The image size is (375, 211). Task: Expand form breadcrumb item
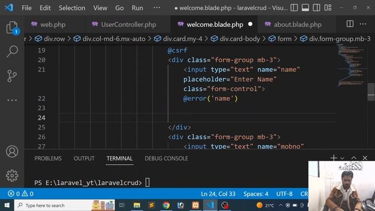280,39
